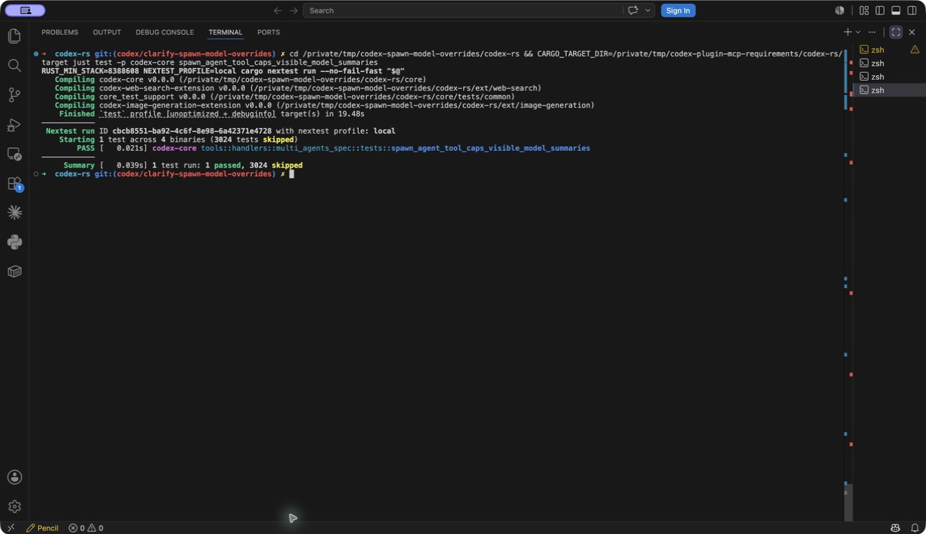This screenshot has width=926, height=534.
Task: Click the '1 passed' summary text
Action: click(223, 165)
